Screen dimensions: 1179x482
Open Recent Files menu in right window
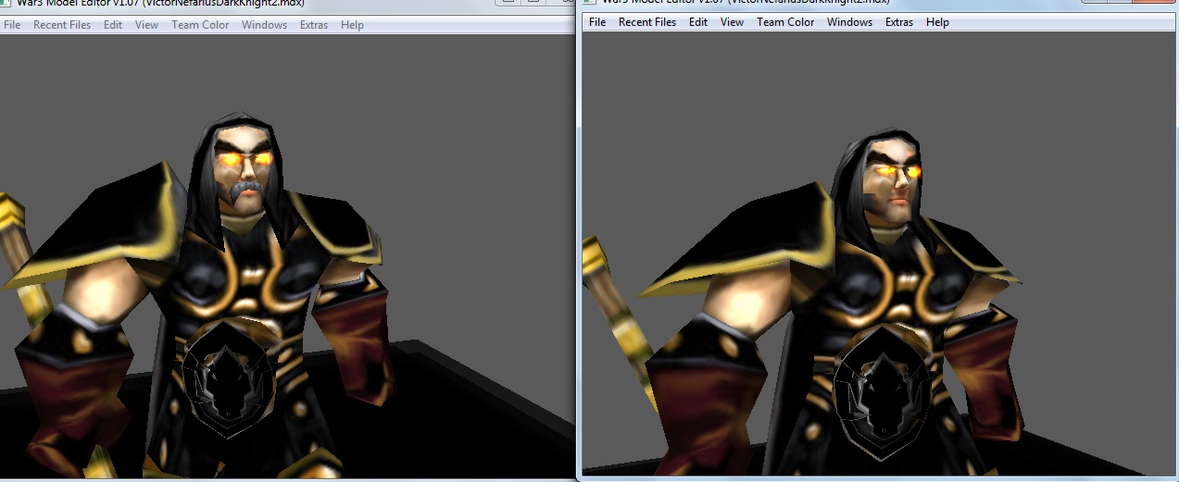point(647,22)
